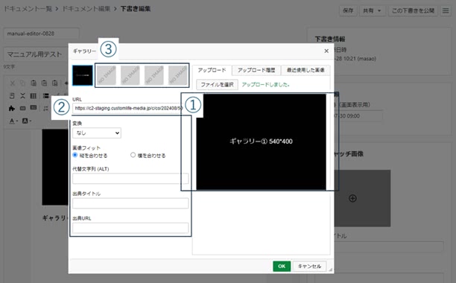456x283 pixels.
Task: Open the hamburger menu icon at top right
Action: click(x=446, y=10)
